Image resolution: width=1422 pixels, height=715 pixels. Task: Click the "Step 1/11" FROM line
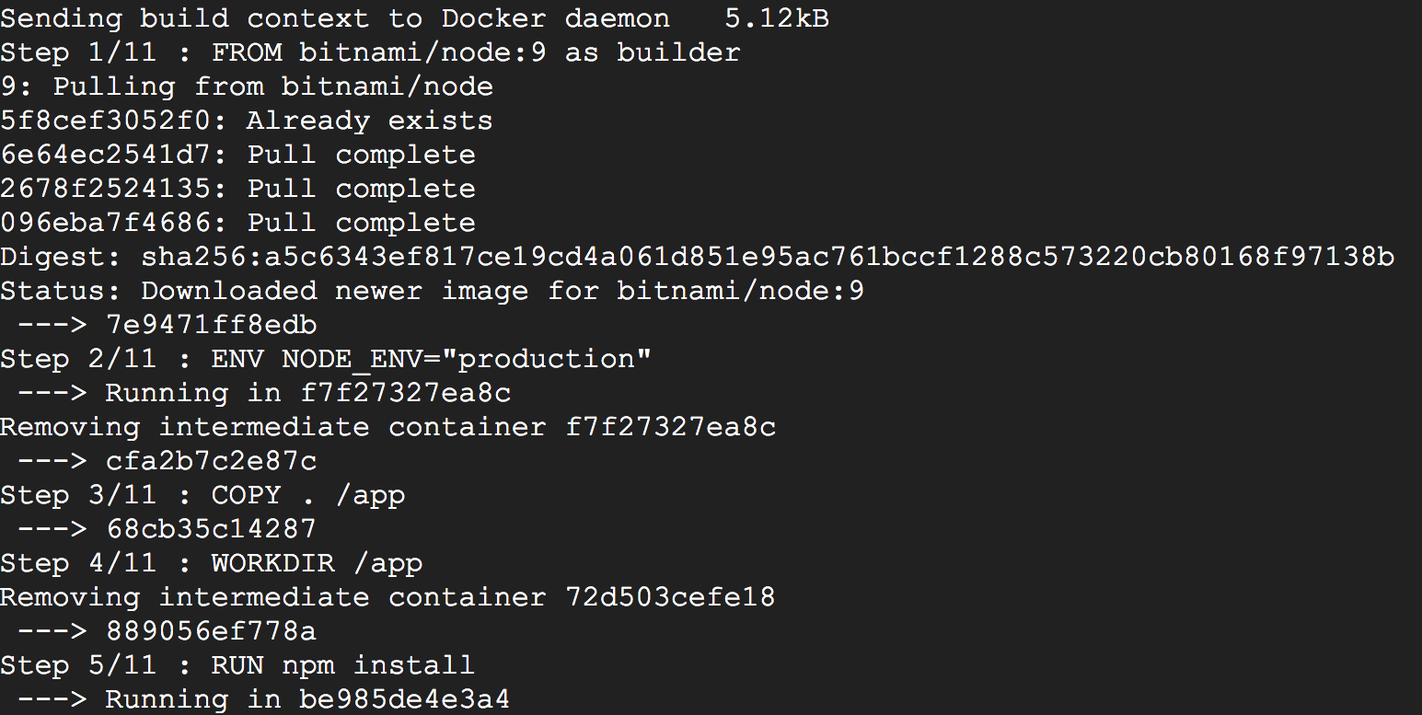(370, 52)
